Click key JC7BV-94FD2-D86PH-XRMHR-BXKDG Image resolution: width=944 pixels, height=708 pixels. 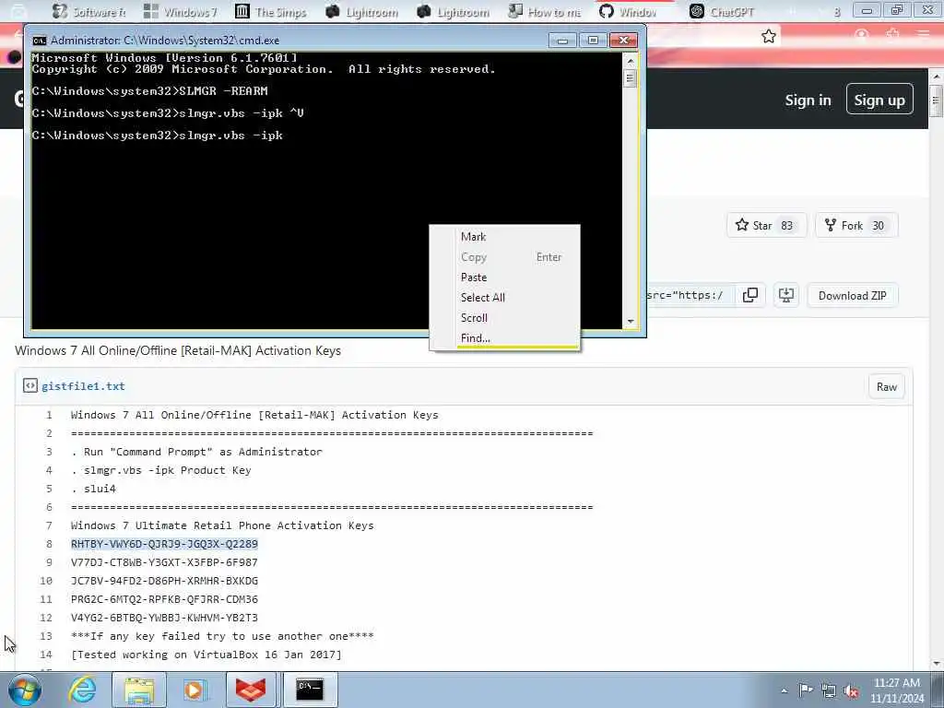tap(164, 581)
